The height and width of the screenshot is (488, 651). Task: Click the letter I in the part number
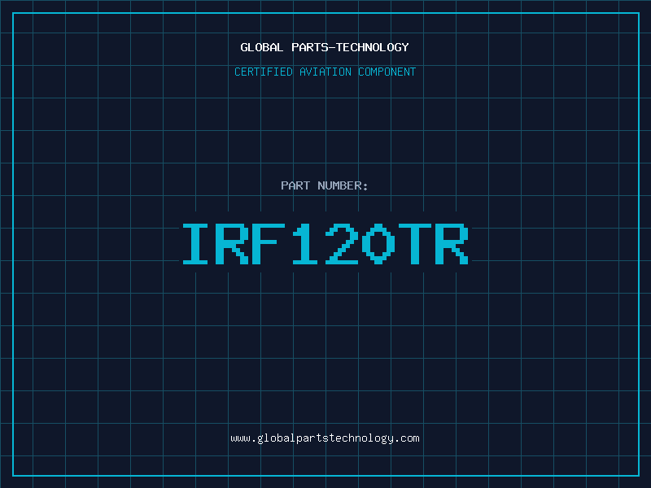pyautogui.click(x=195, y=244)
